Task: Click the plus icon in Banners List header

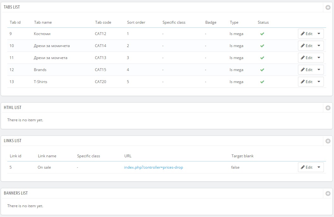Action: pyautogui.click(x=328, y=193)
